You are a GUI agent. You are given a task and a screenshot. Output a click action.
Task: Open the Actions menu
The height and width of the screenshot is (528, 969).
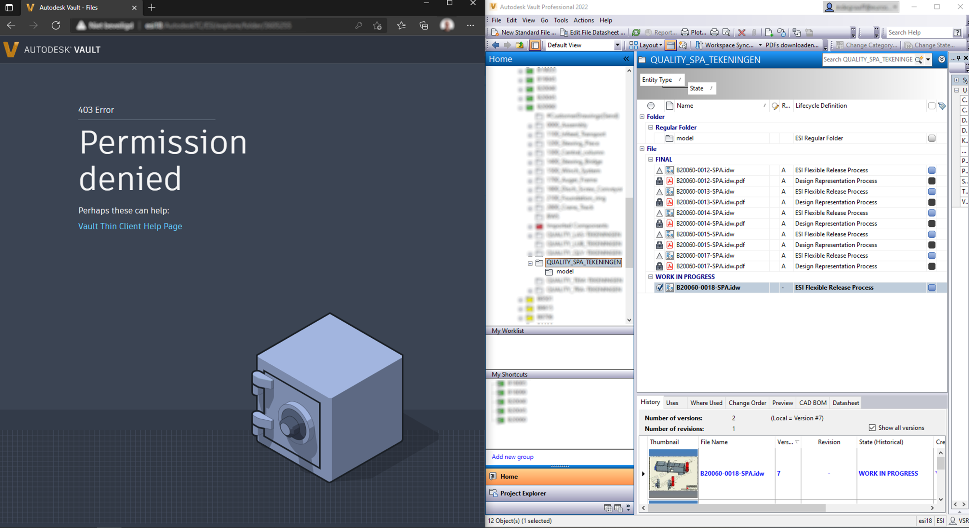[x=583, y=20]
